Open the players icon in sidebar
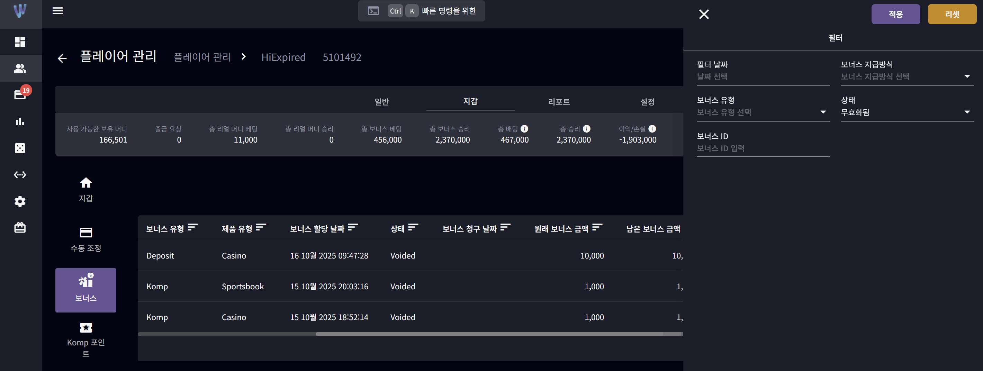 point(20,68)
